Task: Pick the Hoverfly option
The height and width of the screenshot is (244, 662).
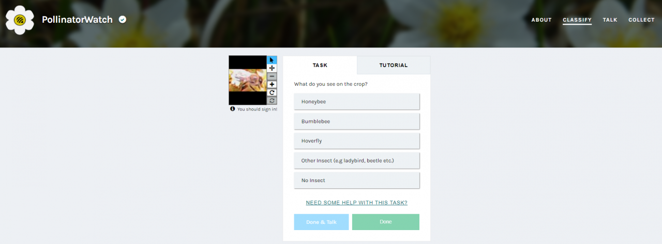Action: coord(357,141)
